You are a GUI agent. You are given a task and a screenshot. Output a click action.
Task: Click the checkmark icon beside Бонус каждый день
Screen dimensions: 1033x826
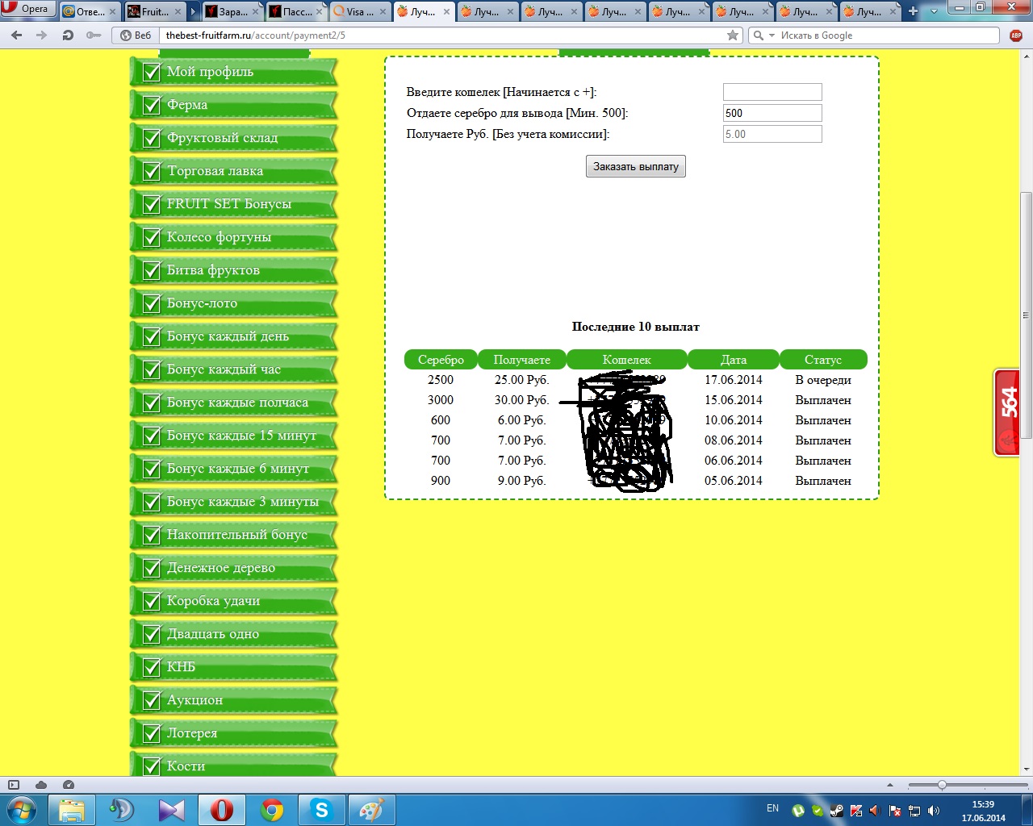click(151, 336)
